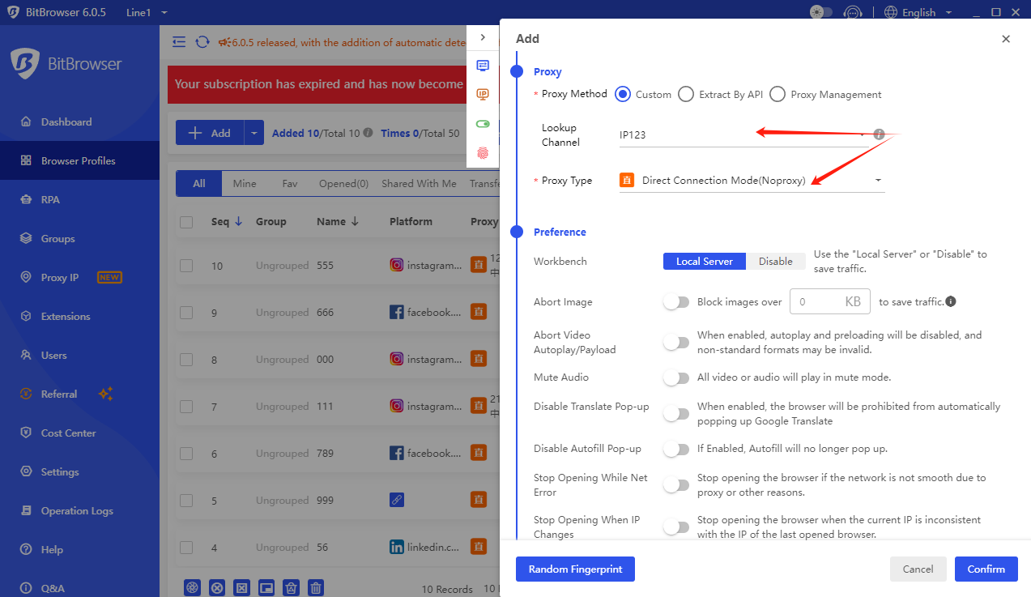Switch to the Opened(0) tab
Viewport: 1031px width, 597px height.
[343, 184]
